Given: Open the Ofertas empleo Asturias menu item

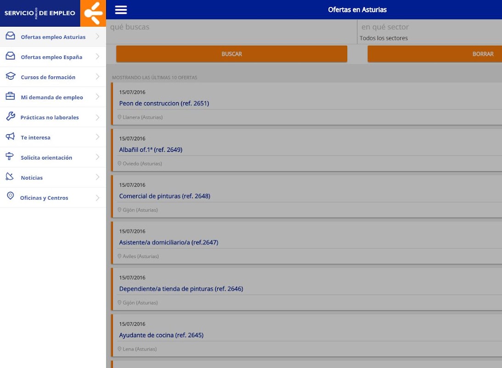Looking at the screenshot, I should point(53,37).
